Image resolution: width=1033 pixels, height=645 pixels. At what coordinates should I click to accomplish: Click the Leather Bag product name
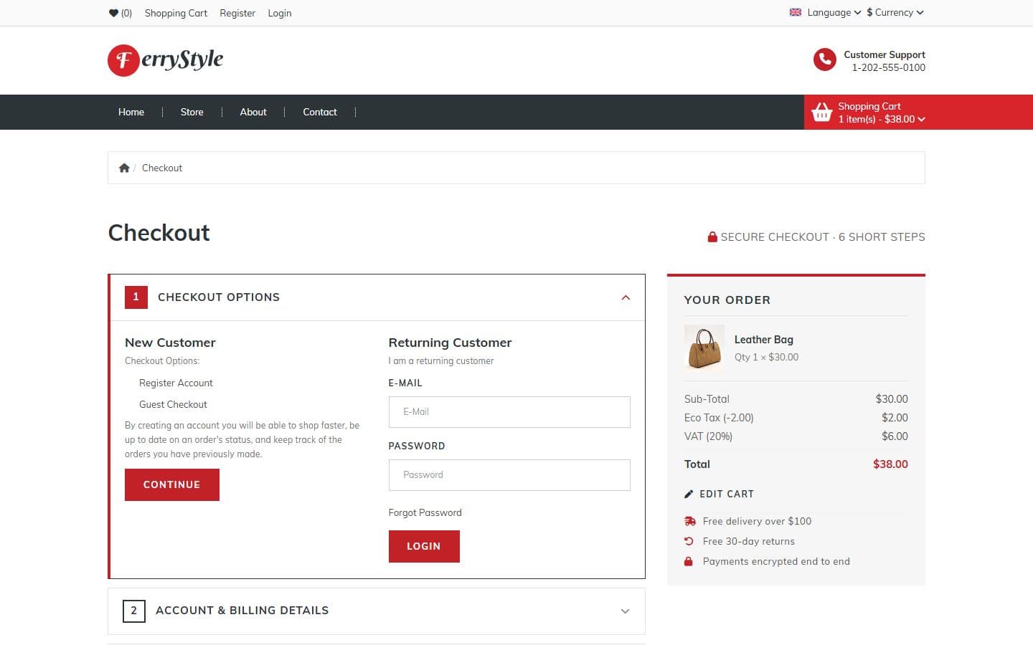click(764, 340)
